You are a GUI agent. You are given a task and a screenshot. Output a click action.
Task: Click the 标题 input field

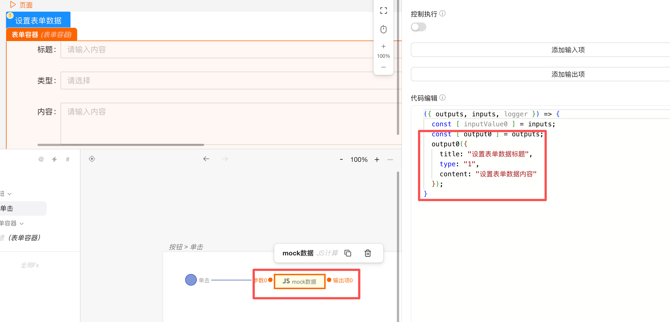[x=216, y=50]
